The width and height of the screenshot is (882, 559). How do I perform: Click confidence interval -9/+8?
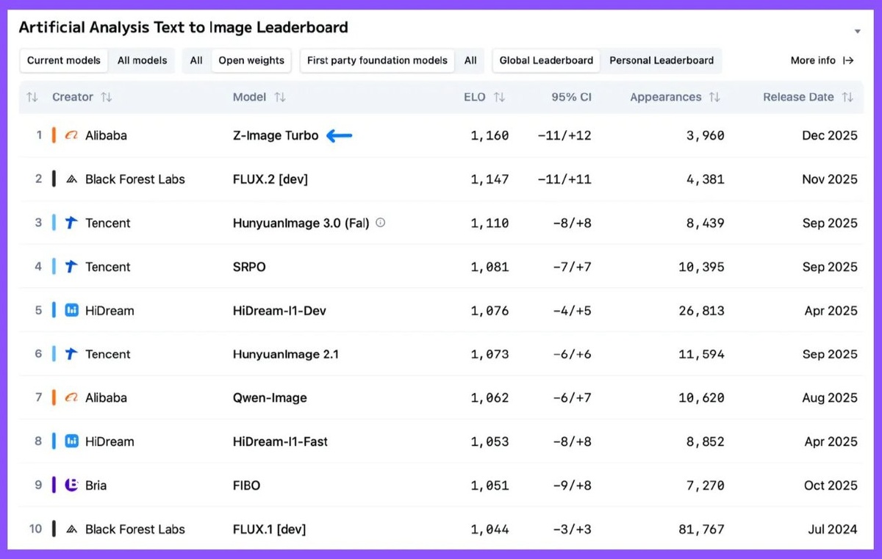point(573,485)
